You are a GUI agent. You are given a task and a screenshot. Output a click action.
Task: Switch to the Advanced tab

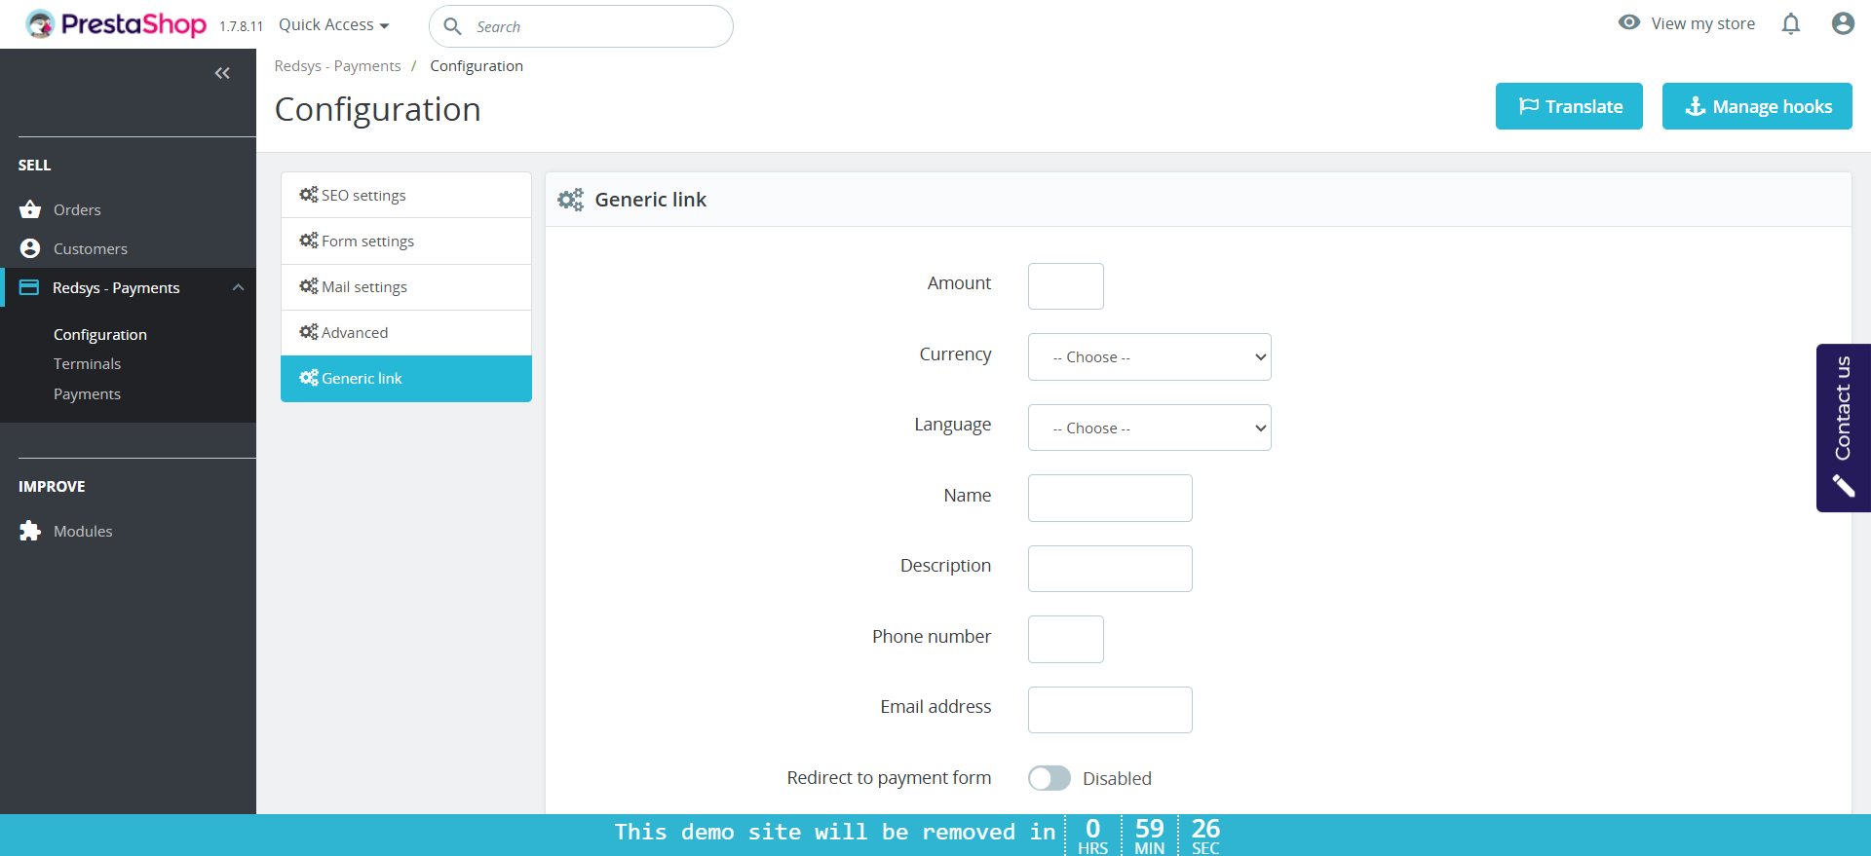click(x=406, y=332)
